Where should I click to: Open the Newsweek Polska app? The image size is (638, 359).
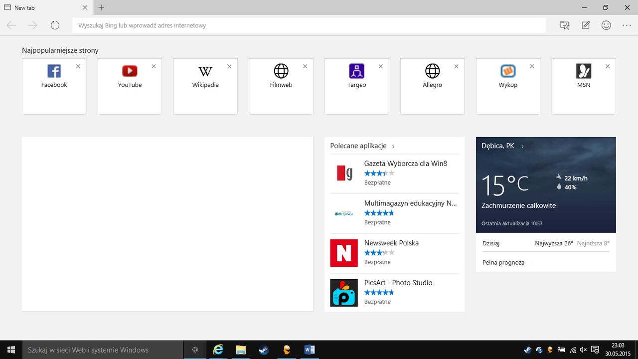point(394,253)
